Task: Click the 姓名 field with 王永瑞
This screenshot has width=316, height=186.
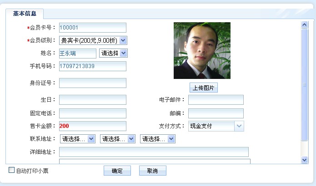Action: tap(78, 53)
